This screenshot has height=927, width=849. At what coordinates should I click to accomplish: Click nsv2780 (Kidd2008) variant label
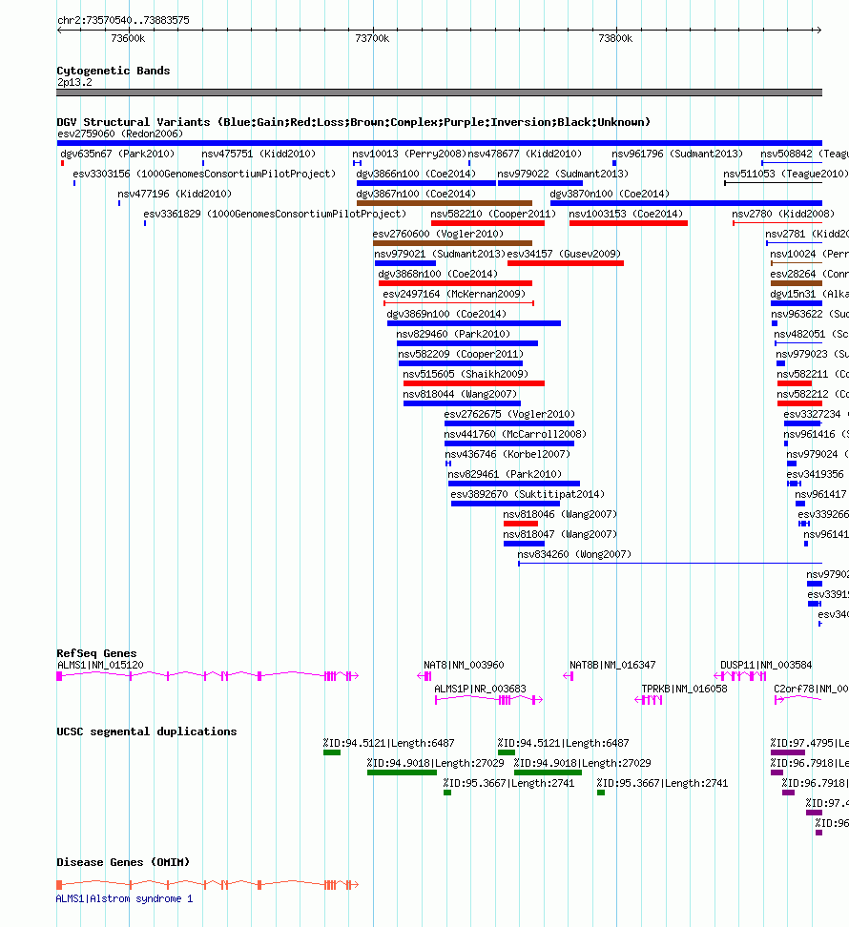(x=783, y=214)
